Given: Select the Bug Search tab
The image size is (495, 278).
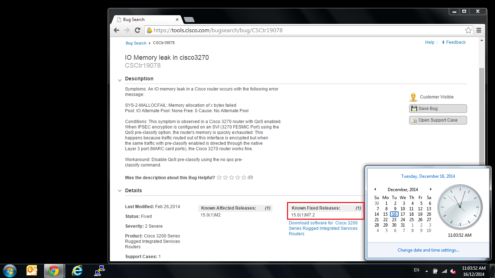Looking at the screenshot, I should 147,20.
